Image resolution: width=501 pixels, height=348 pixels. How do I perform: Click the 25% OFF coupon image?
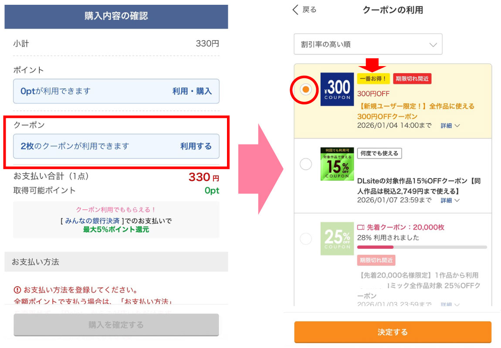[x=337, y=238]
